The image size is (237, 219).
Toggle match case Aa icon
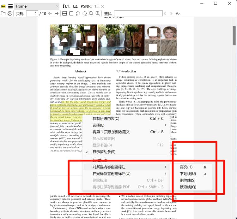(x=178, y=14)
